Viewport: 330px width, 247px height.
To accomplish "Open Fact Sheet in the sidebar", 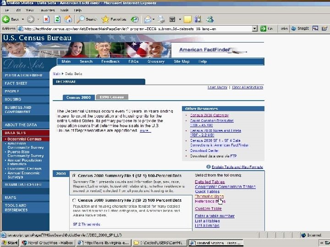I will tap(26, 83).
